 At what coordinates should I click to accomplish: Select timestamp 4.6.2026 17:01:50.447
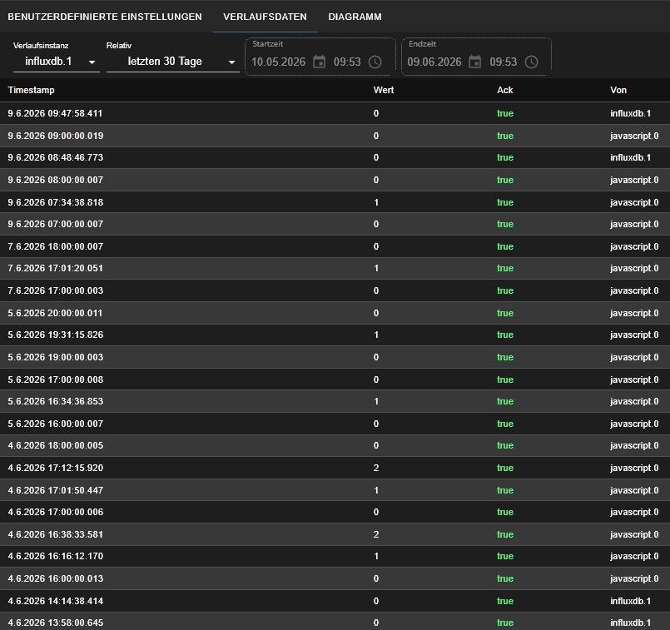click(x=56, y=490)
